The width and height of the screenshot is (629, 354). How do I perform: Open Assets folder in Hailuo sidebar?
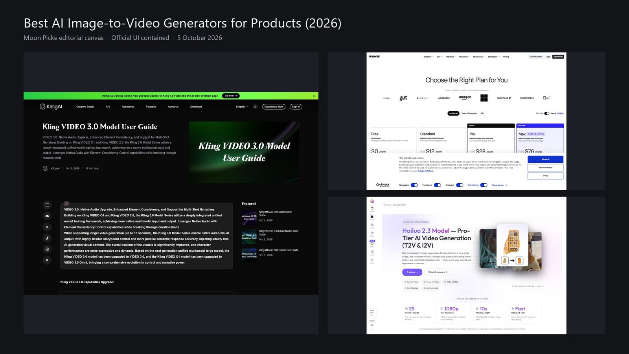(372, 226)
